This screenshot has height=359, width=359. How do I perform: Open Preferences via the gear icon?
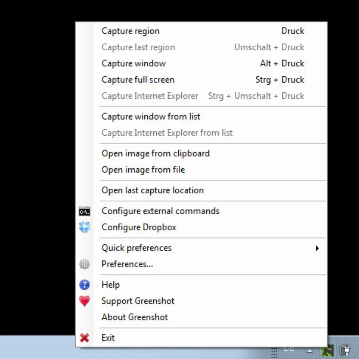click(x=84, y=264)
